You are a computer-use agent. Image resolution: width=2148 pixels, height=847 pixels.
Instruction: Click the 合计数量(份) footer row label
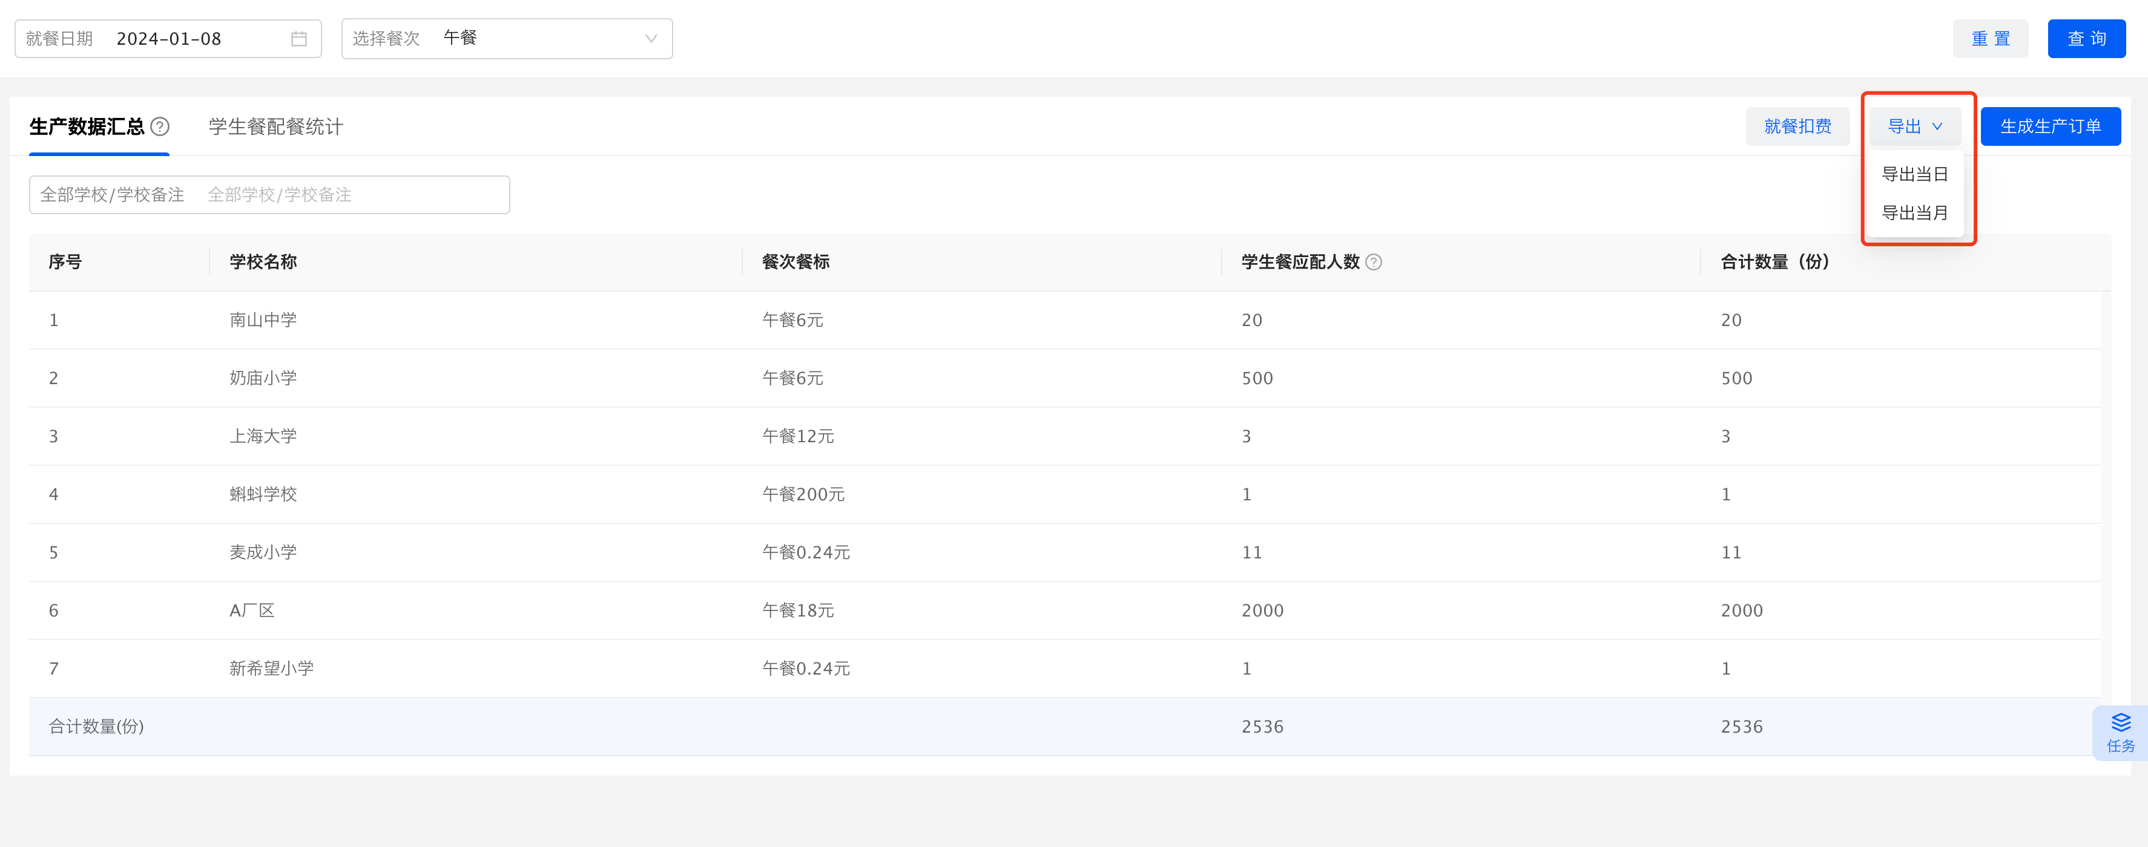coord(96,727)
